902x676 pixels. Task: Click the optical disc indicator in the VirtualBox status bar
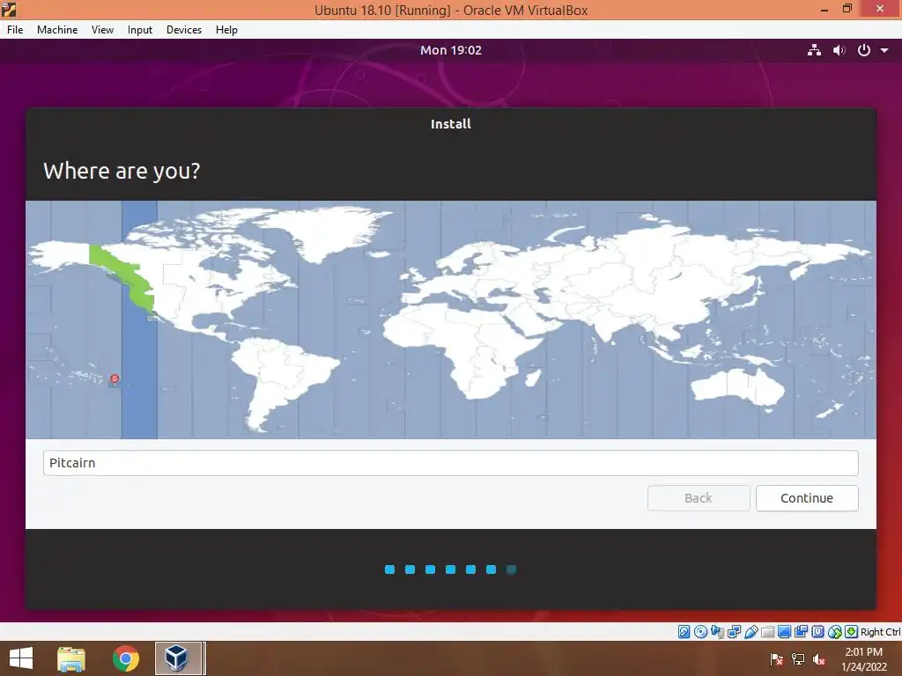[700, 632]
